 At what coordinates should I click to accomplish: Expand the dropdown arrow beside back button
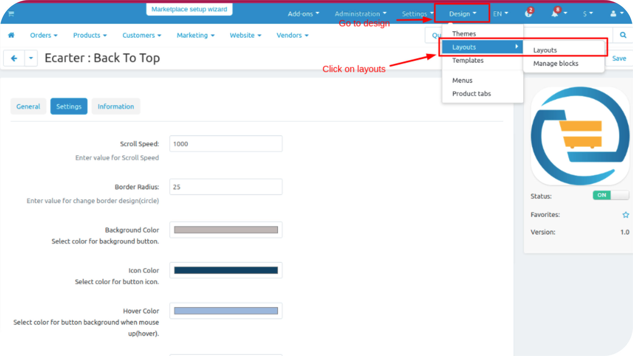[31, 58]
